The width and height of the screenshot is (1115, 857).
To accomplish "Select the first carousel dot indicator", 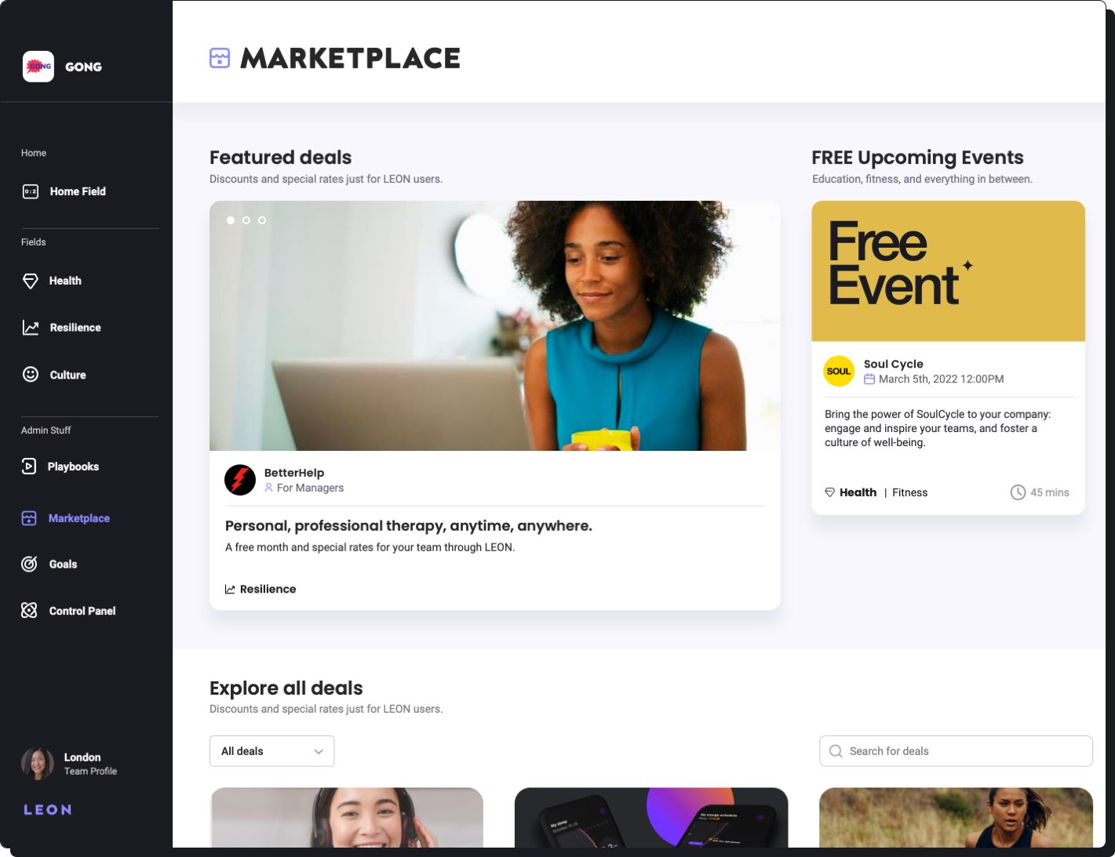I will (x=231, y=220).
